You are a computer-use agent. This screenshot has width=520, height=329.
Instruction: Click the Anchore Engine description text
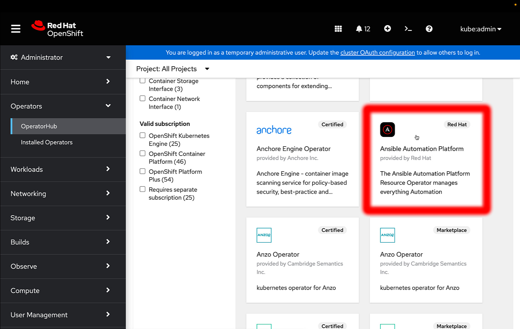[302, 183]
